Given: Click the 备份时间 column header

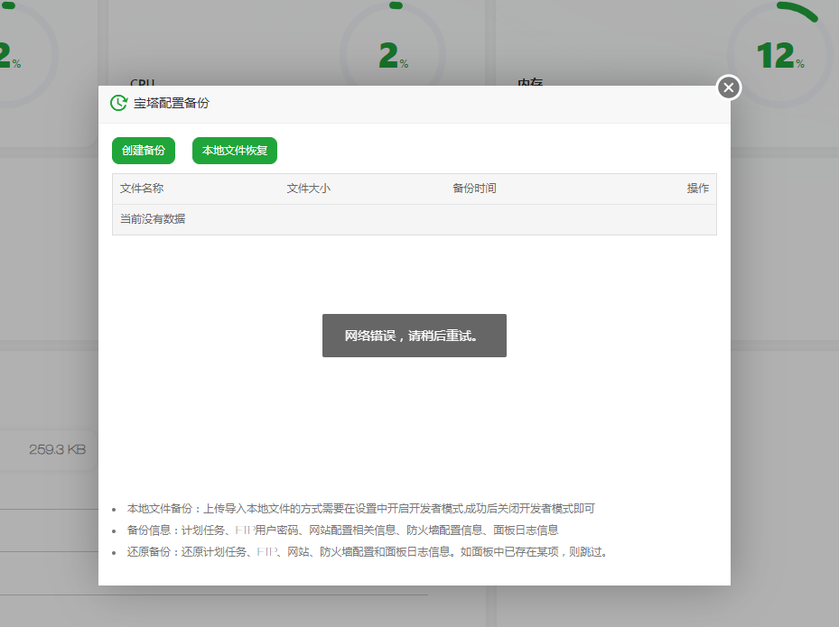Looking at the screenshot, I should point(474,189).
